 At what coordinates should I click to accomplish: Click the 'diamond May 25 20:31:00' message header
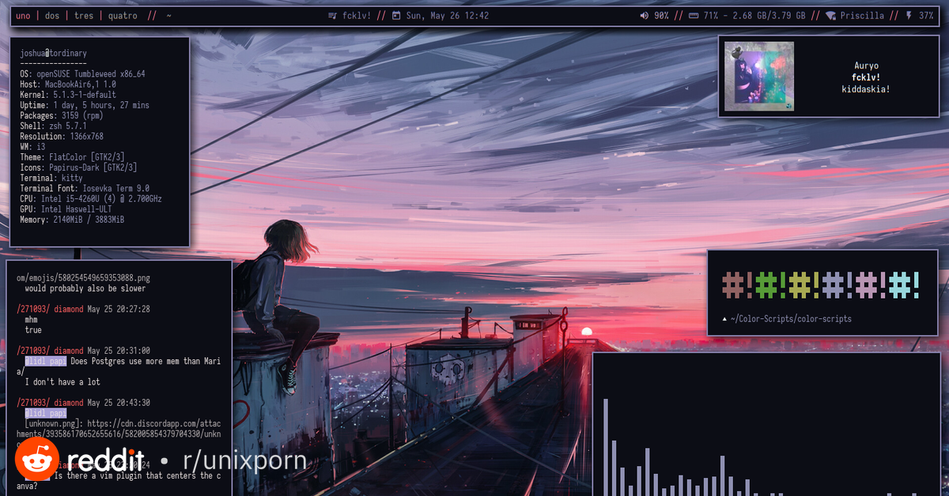point(102,351)
